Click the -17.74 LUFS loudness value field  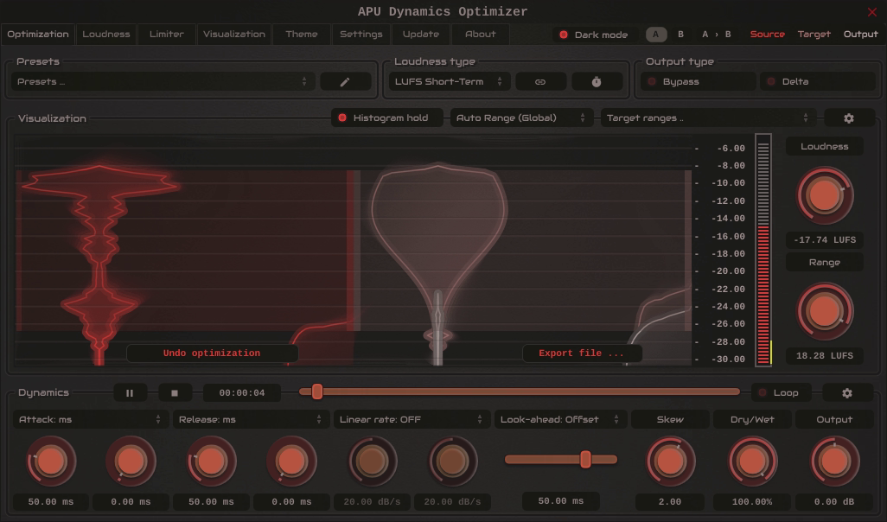(824, 239)
